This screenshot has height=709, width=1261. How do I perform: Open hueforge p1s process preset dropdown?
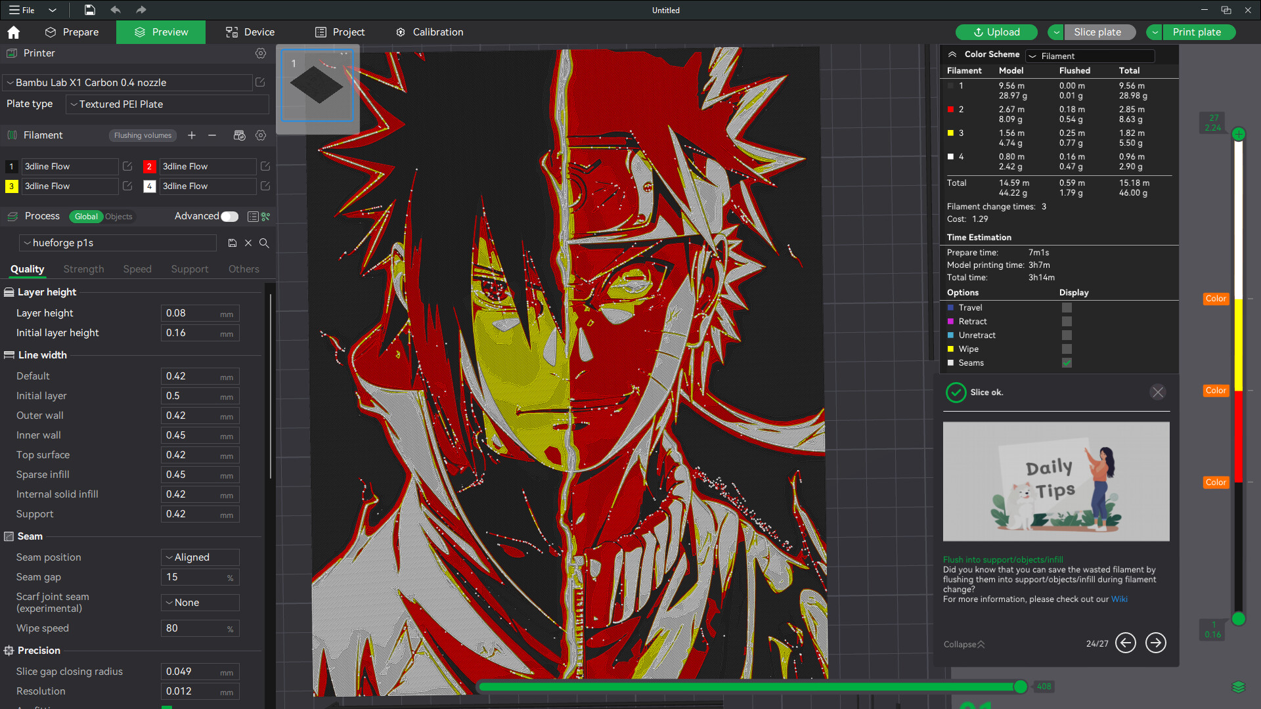click(118, 243)
